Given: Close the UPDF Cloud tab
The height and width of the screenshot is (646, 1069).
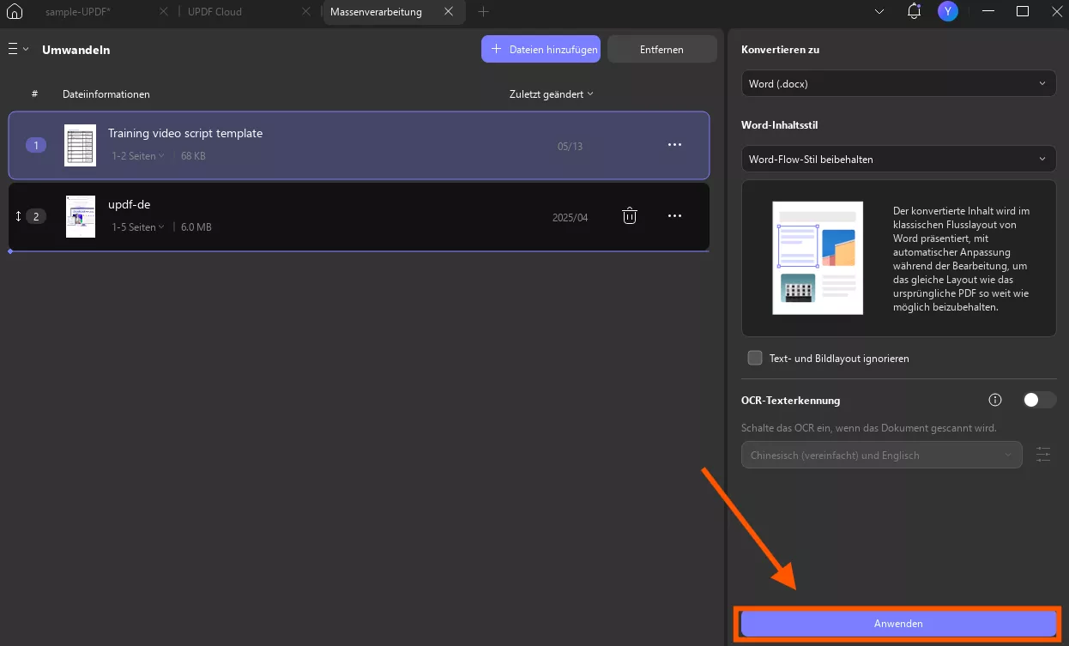Looking at the screenshot, I should [306, 12].
